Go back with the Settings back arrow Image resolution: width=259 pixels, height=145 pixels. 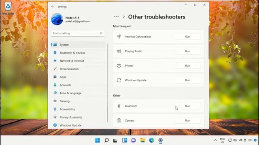[52, 6]
